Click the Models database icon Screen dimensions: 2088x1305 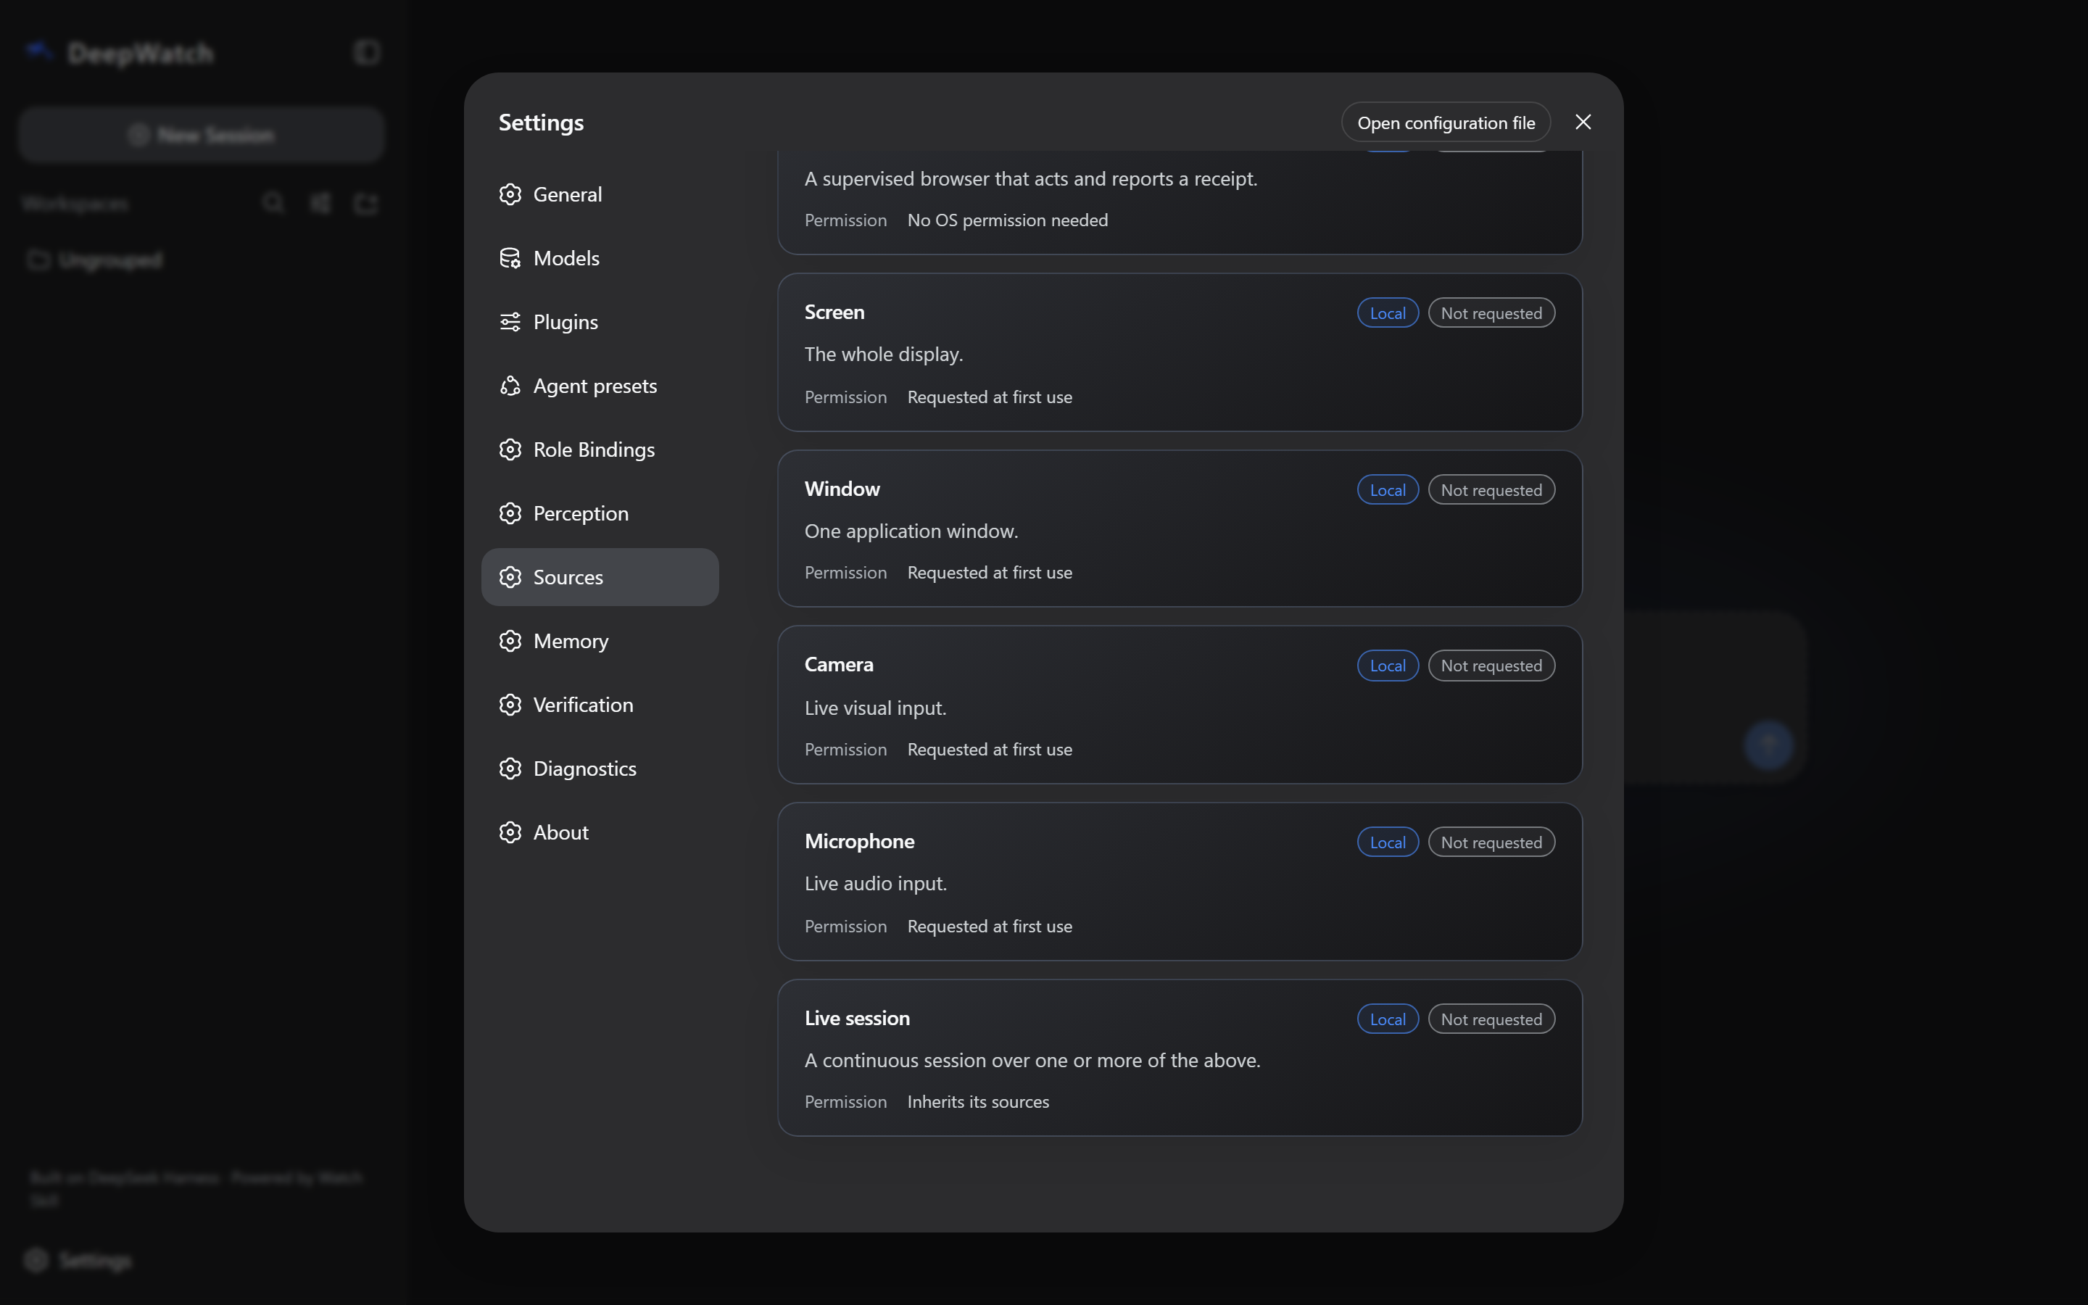[x=510, y=258]
